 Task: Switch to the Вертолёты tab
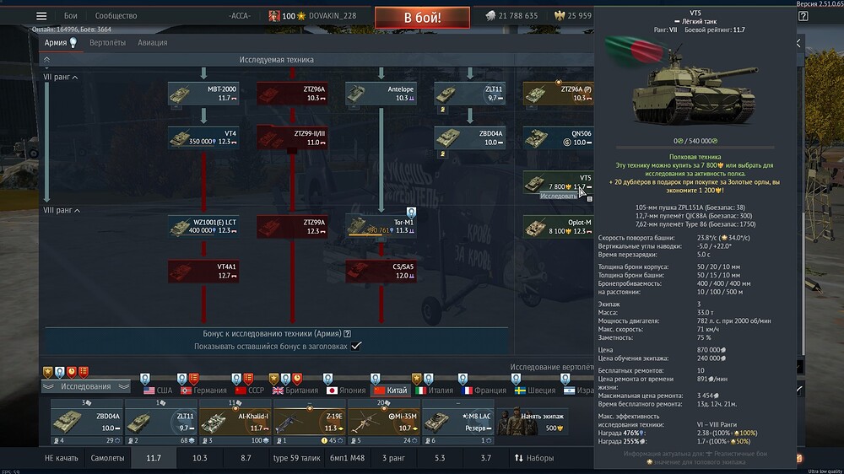107,42
